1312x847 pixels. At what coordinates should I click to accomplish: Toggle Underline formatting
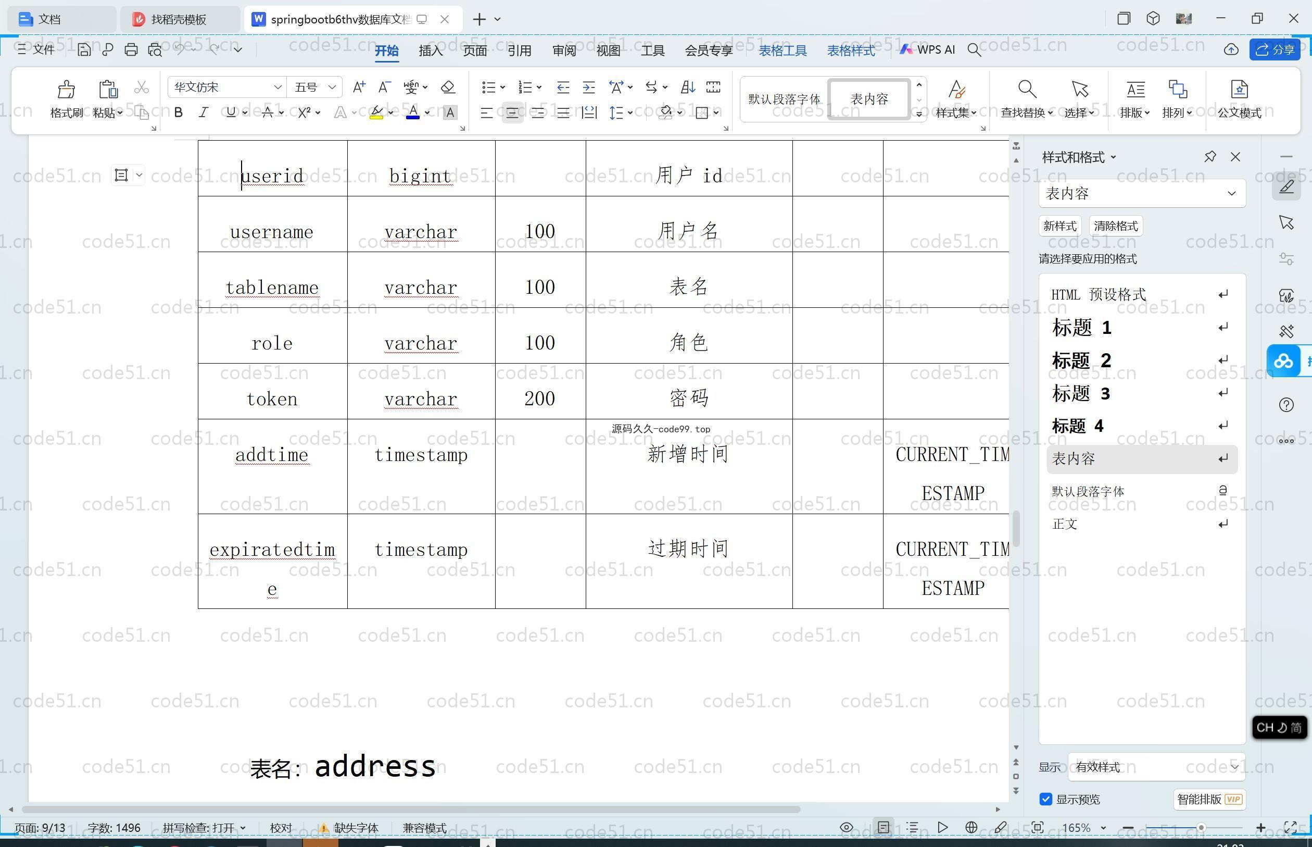(230, 112)
